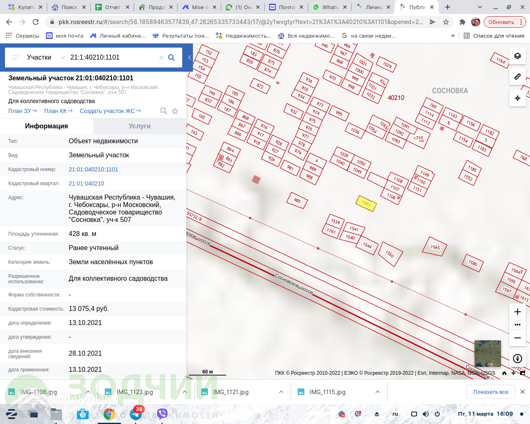Viewport: 530px width, 424px height.
Task: Expand IMG_1123.jpg download options chevron
Action: [x=185, y=392]
